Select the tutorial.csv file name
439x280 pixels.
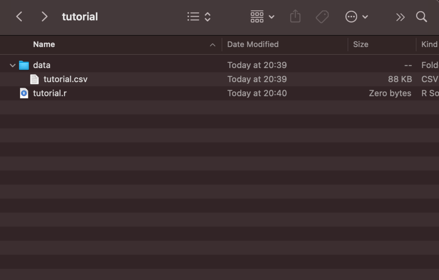pyautogui.click(x=65, y=79)
